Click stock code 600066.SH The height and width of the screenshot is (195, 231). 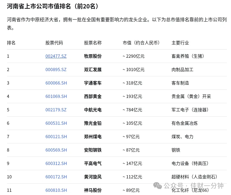coord(56,83)
